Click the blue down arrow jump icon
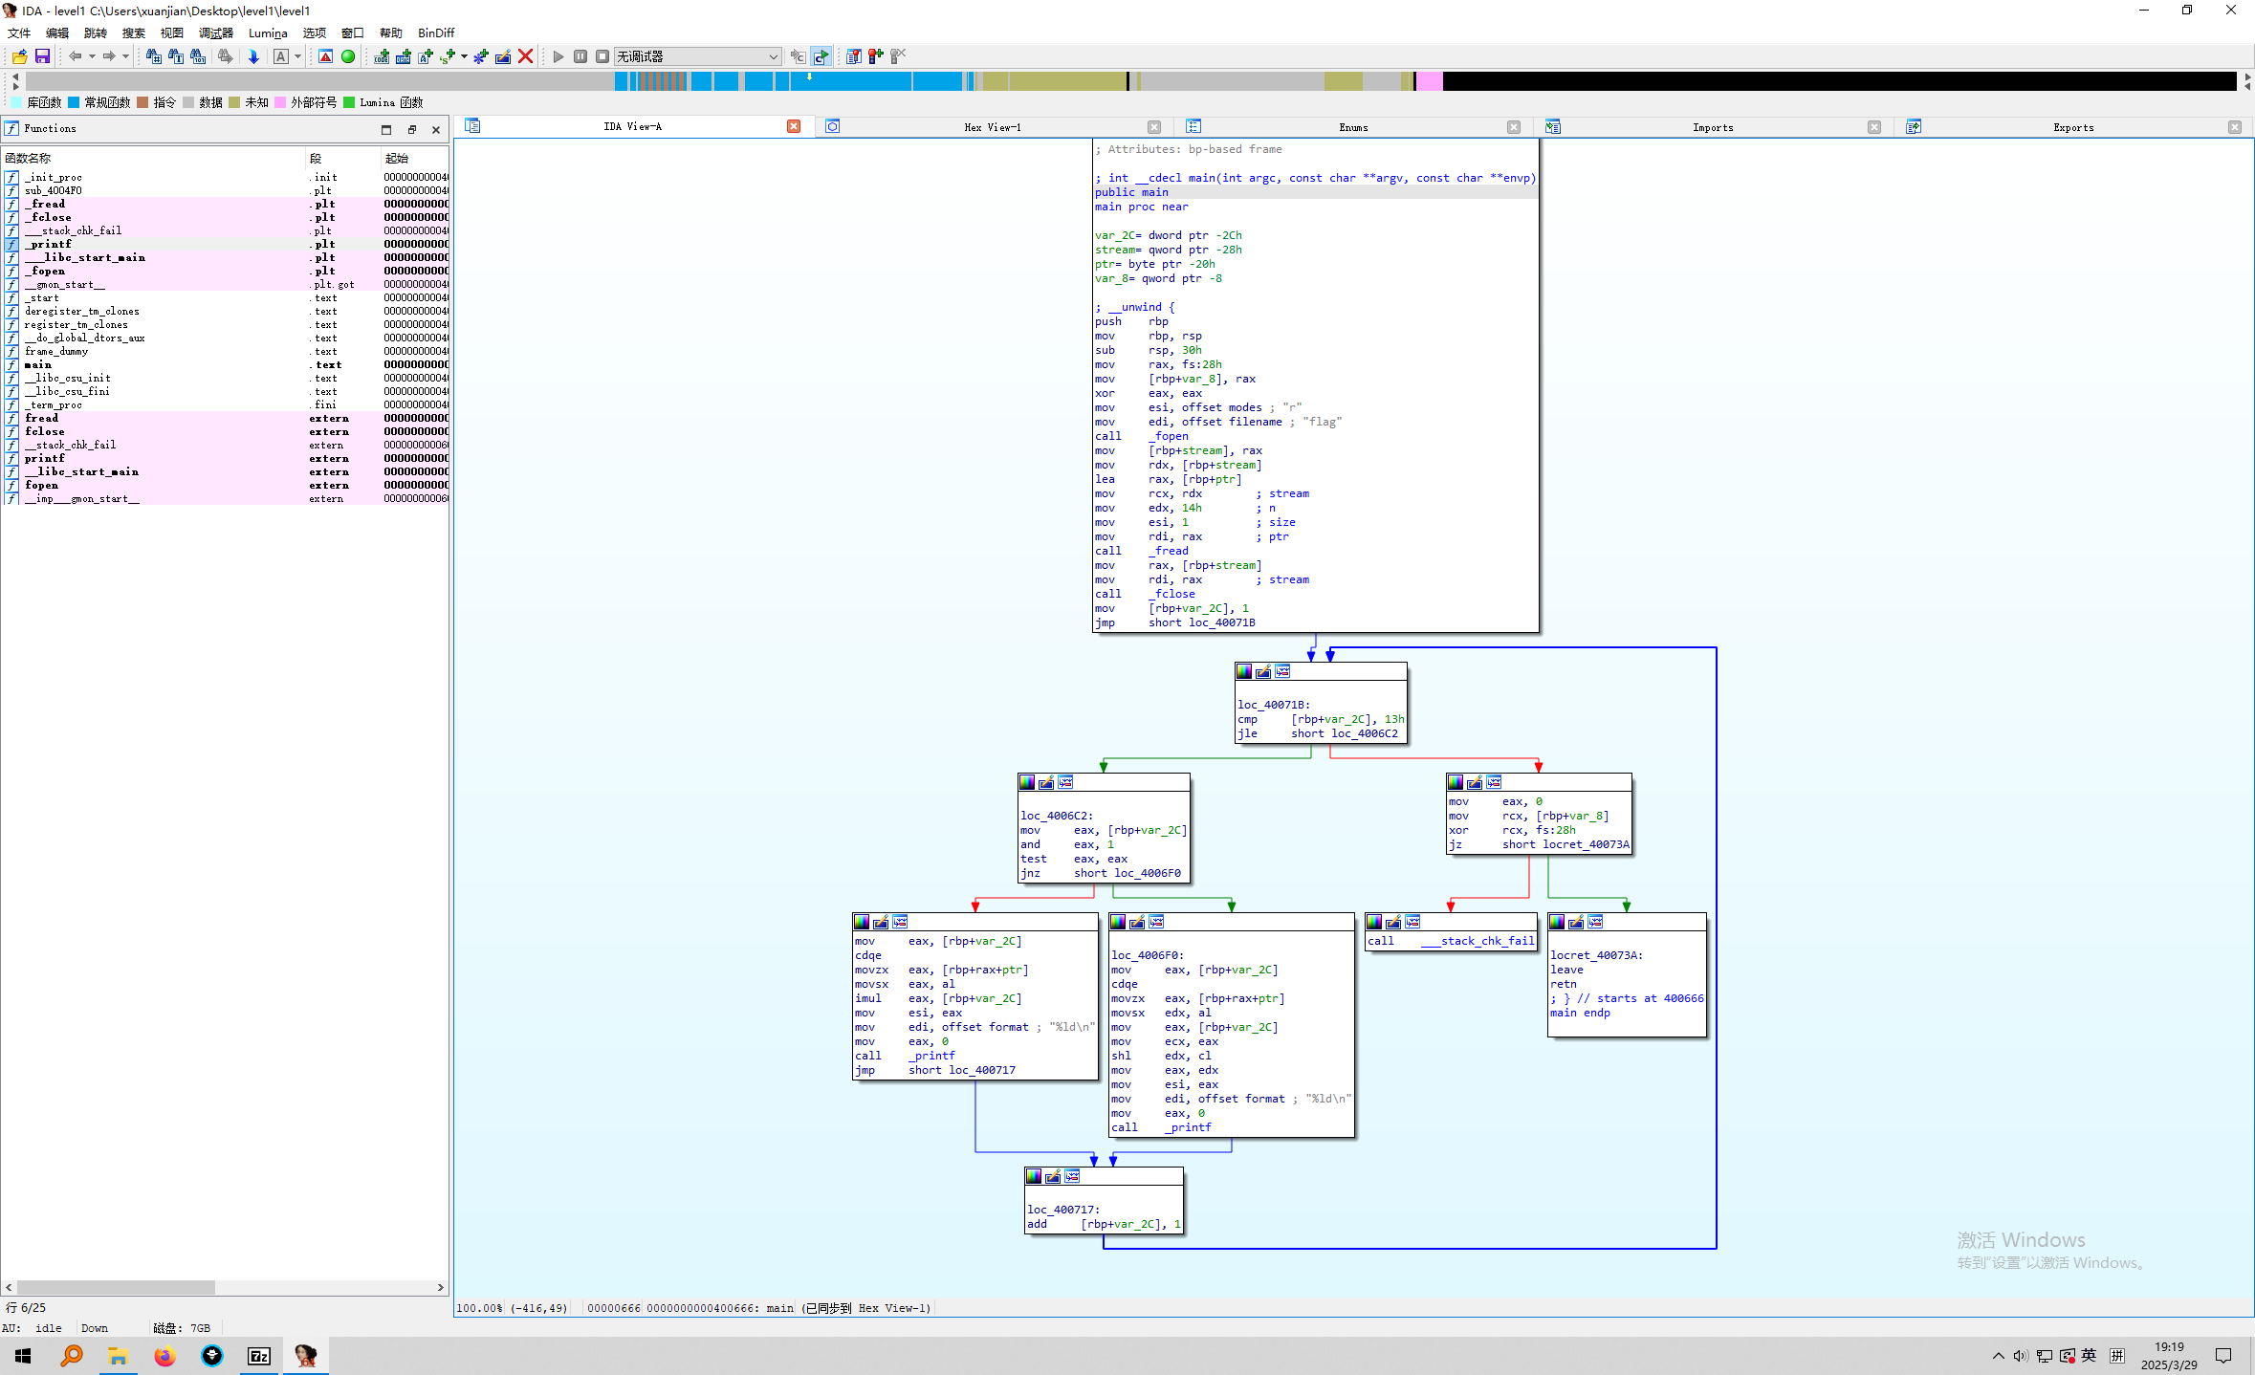The width and height of the screenshot is (2255, 1375). tap(253, 56)
